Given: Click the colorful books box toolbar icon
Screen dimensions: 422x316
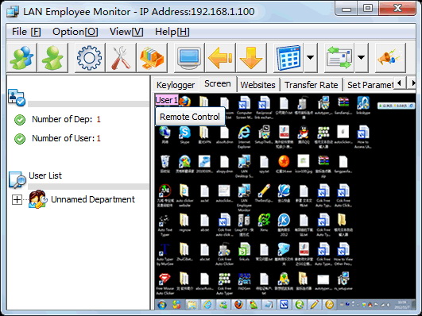Looking at the screenshot, I should click(x=152, y=57).
